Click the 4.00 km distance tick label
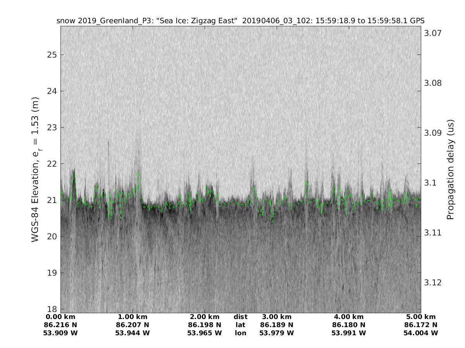The image size is (465, 348). coord(349,317)
